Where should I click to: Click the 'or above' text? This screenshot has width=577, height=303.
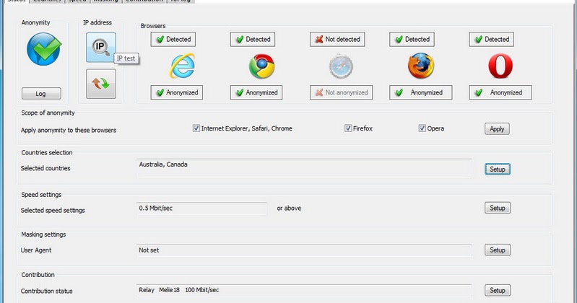(289, 208)
